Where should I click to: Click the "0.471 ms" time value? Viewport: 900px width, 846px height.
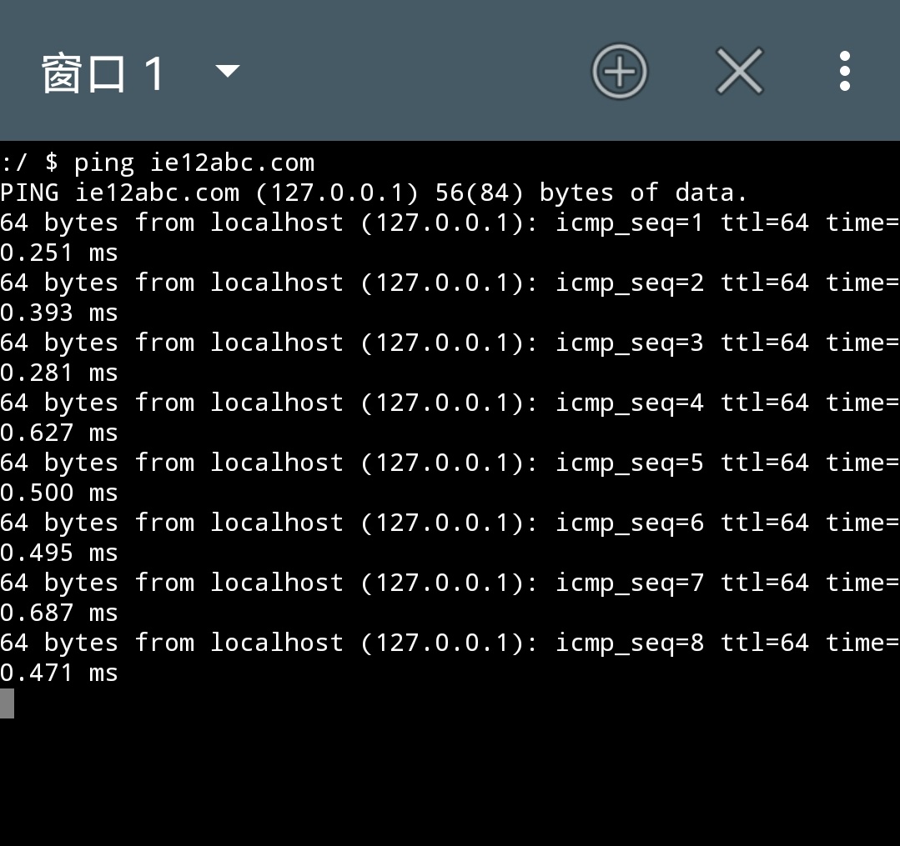(x=59, y=673)
